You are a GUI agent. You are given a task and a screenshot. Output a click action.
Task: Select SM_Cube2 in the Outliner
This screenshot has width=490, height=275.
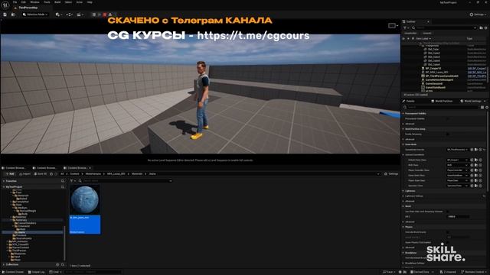pos(434,53)
